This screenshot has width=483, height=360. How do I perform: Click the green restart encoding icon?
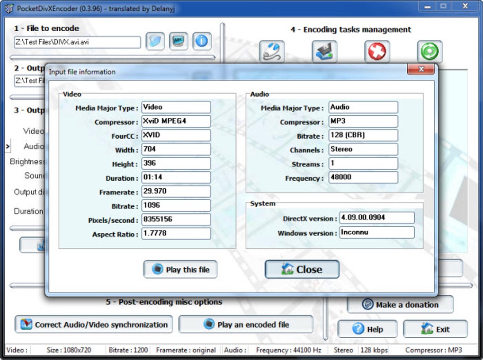pos(429,51)
